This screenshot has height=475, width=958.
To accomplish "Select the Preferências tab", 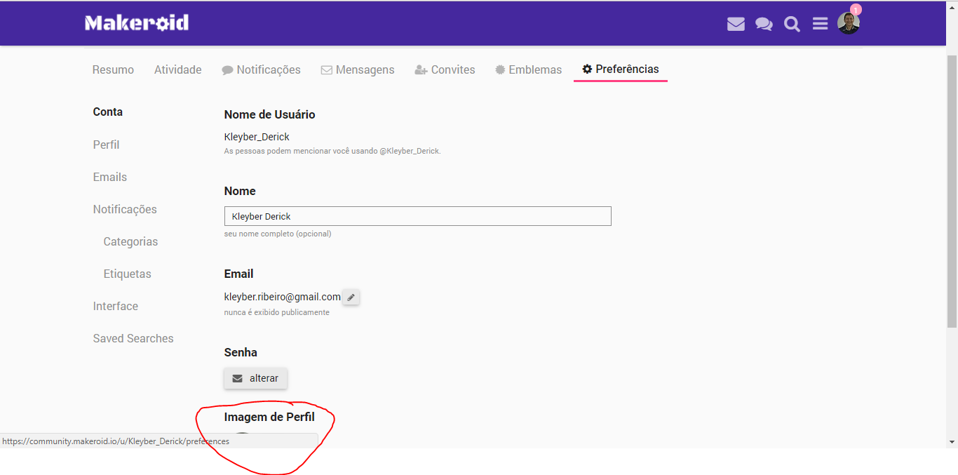I will [x=621, y=69].
